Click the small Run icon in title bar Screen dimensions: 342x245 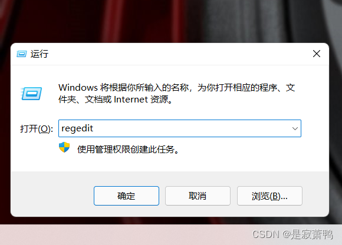[22, 54]
